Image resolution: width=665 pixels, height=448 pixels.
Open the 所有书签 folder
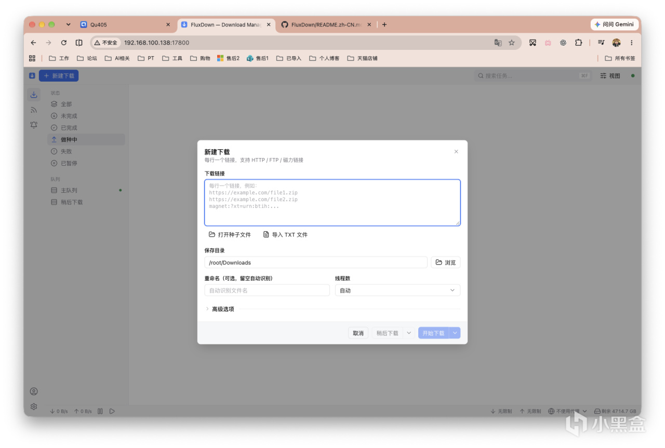tap(620, 58)
